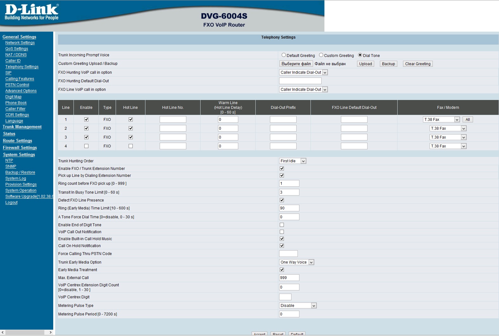Open Trunk Early Media Option dropdown
Image resolution: width=499 pixels, height=336 pixels.
click(x=297, y=262)
